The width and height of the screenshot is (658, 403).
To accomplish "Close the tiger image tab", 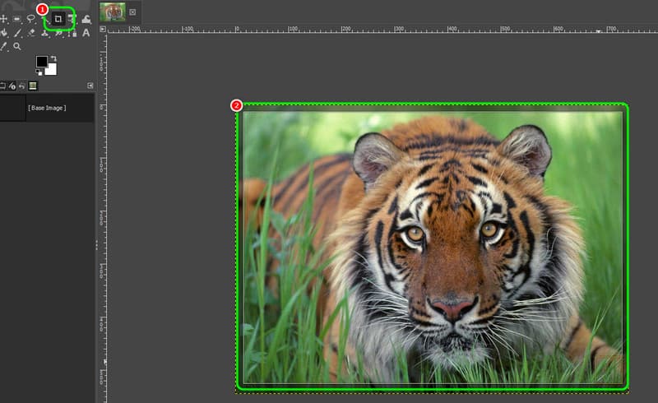I will (x=133, y=12).
